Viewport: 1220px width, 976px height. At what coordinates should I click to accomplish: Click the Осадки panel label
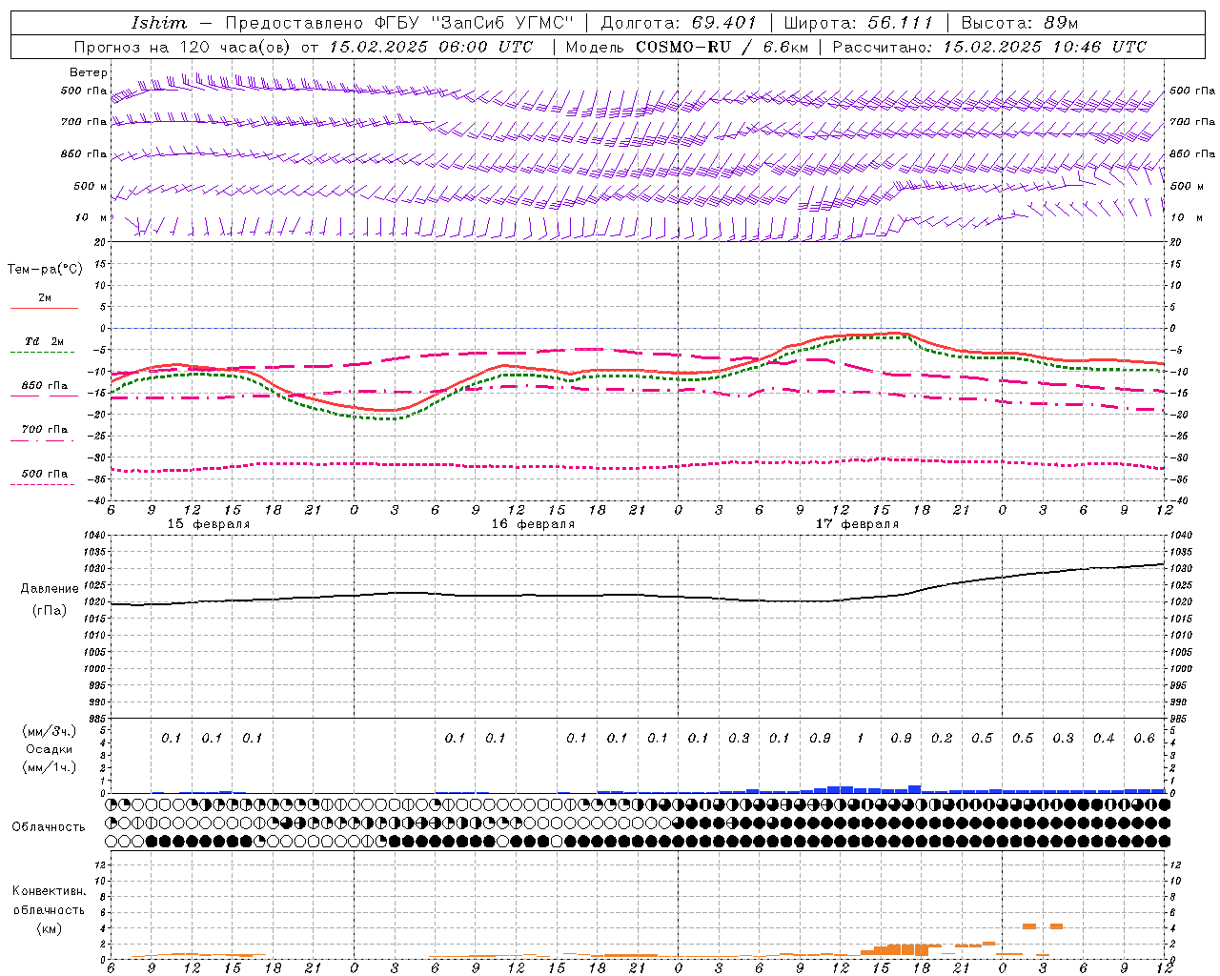[x=50, y=749]
